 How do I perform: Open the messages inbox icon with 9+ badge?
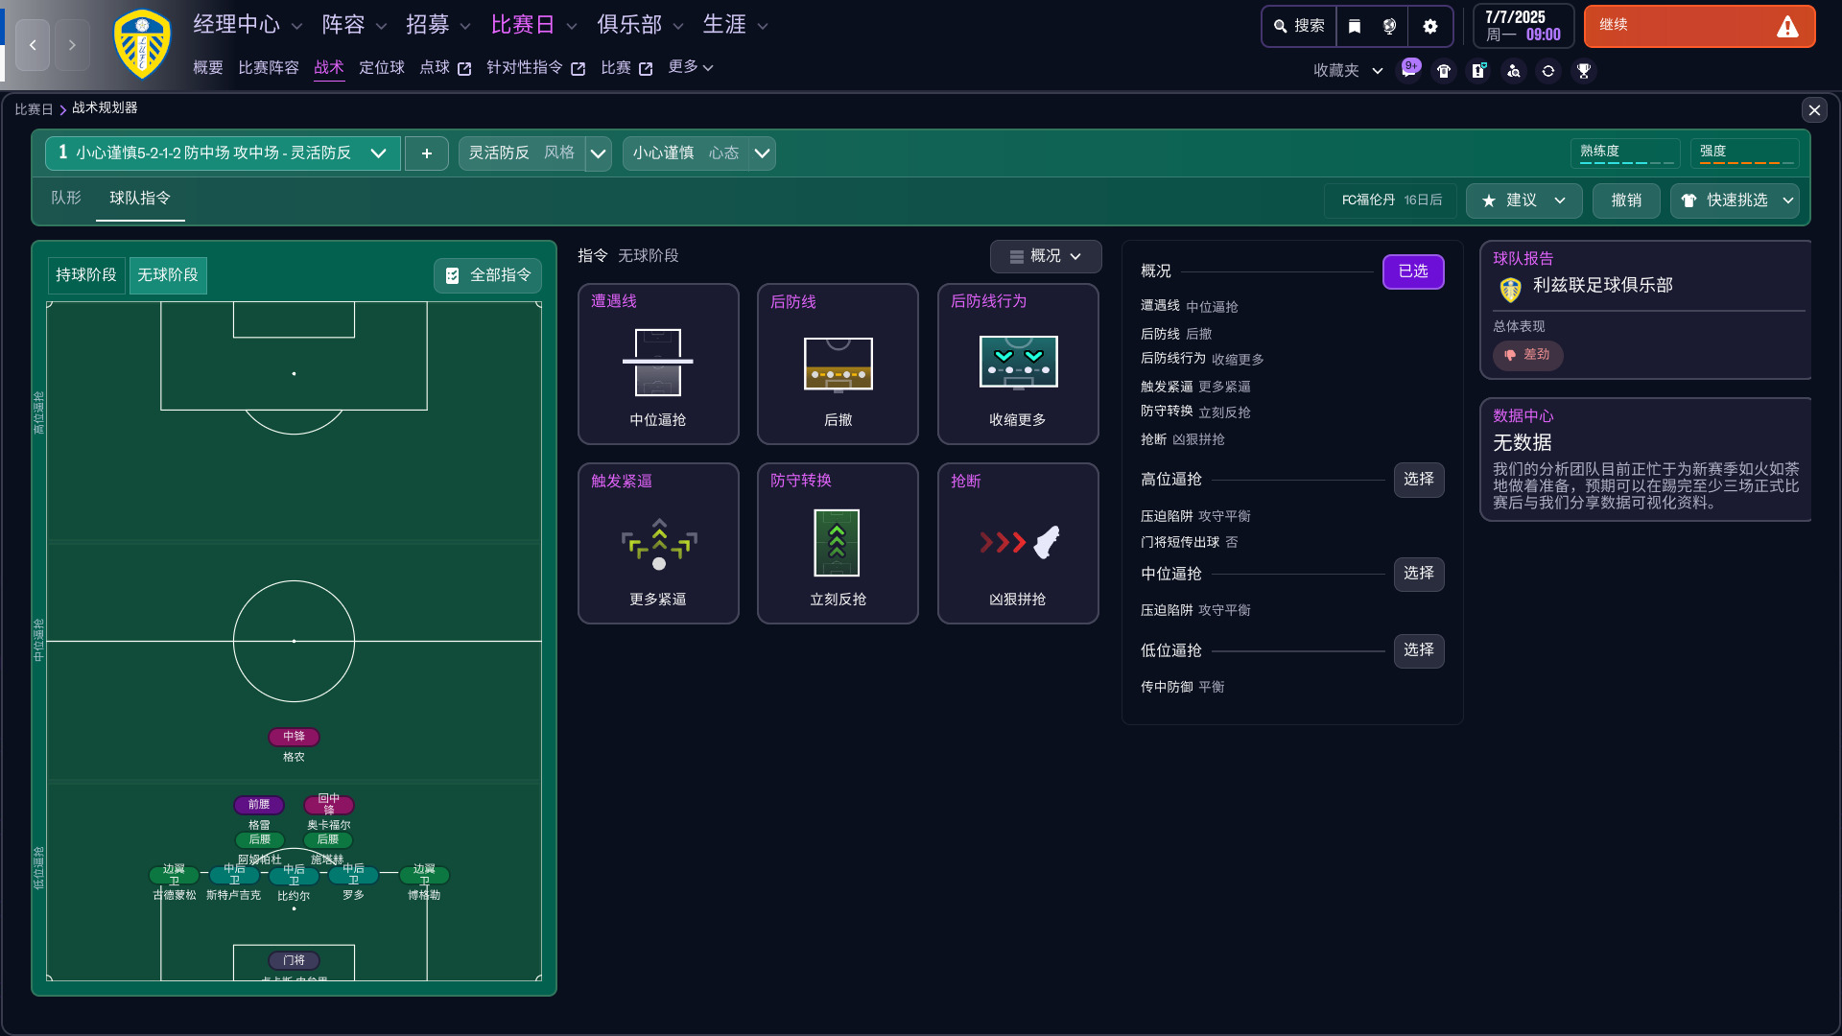point(1408,71)
